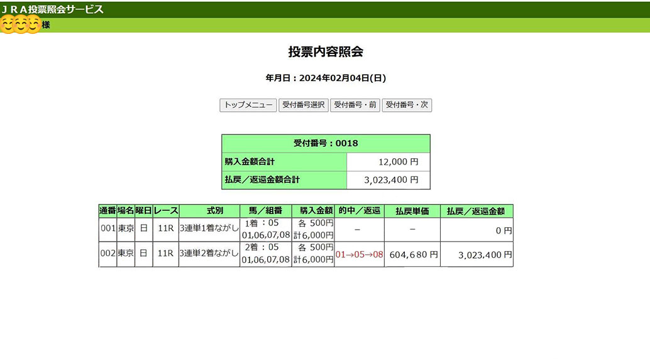
Task: Go to next receipt with 受付番号・次
Action: tap(407, 105)
